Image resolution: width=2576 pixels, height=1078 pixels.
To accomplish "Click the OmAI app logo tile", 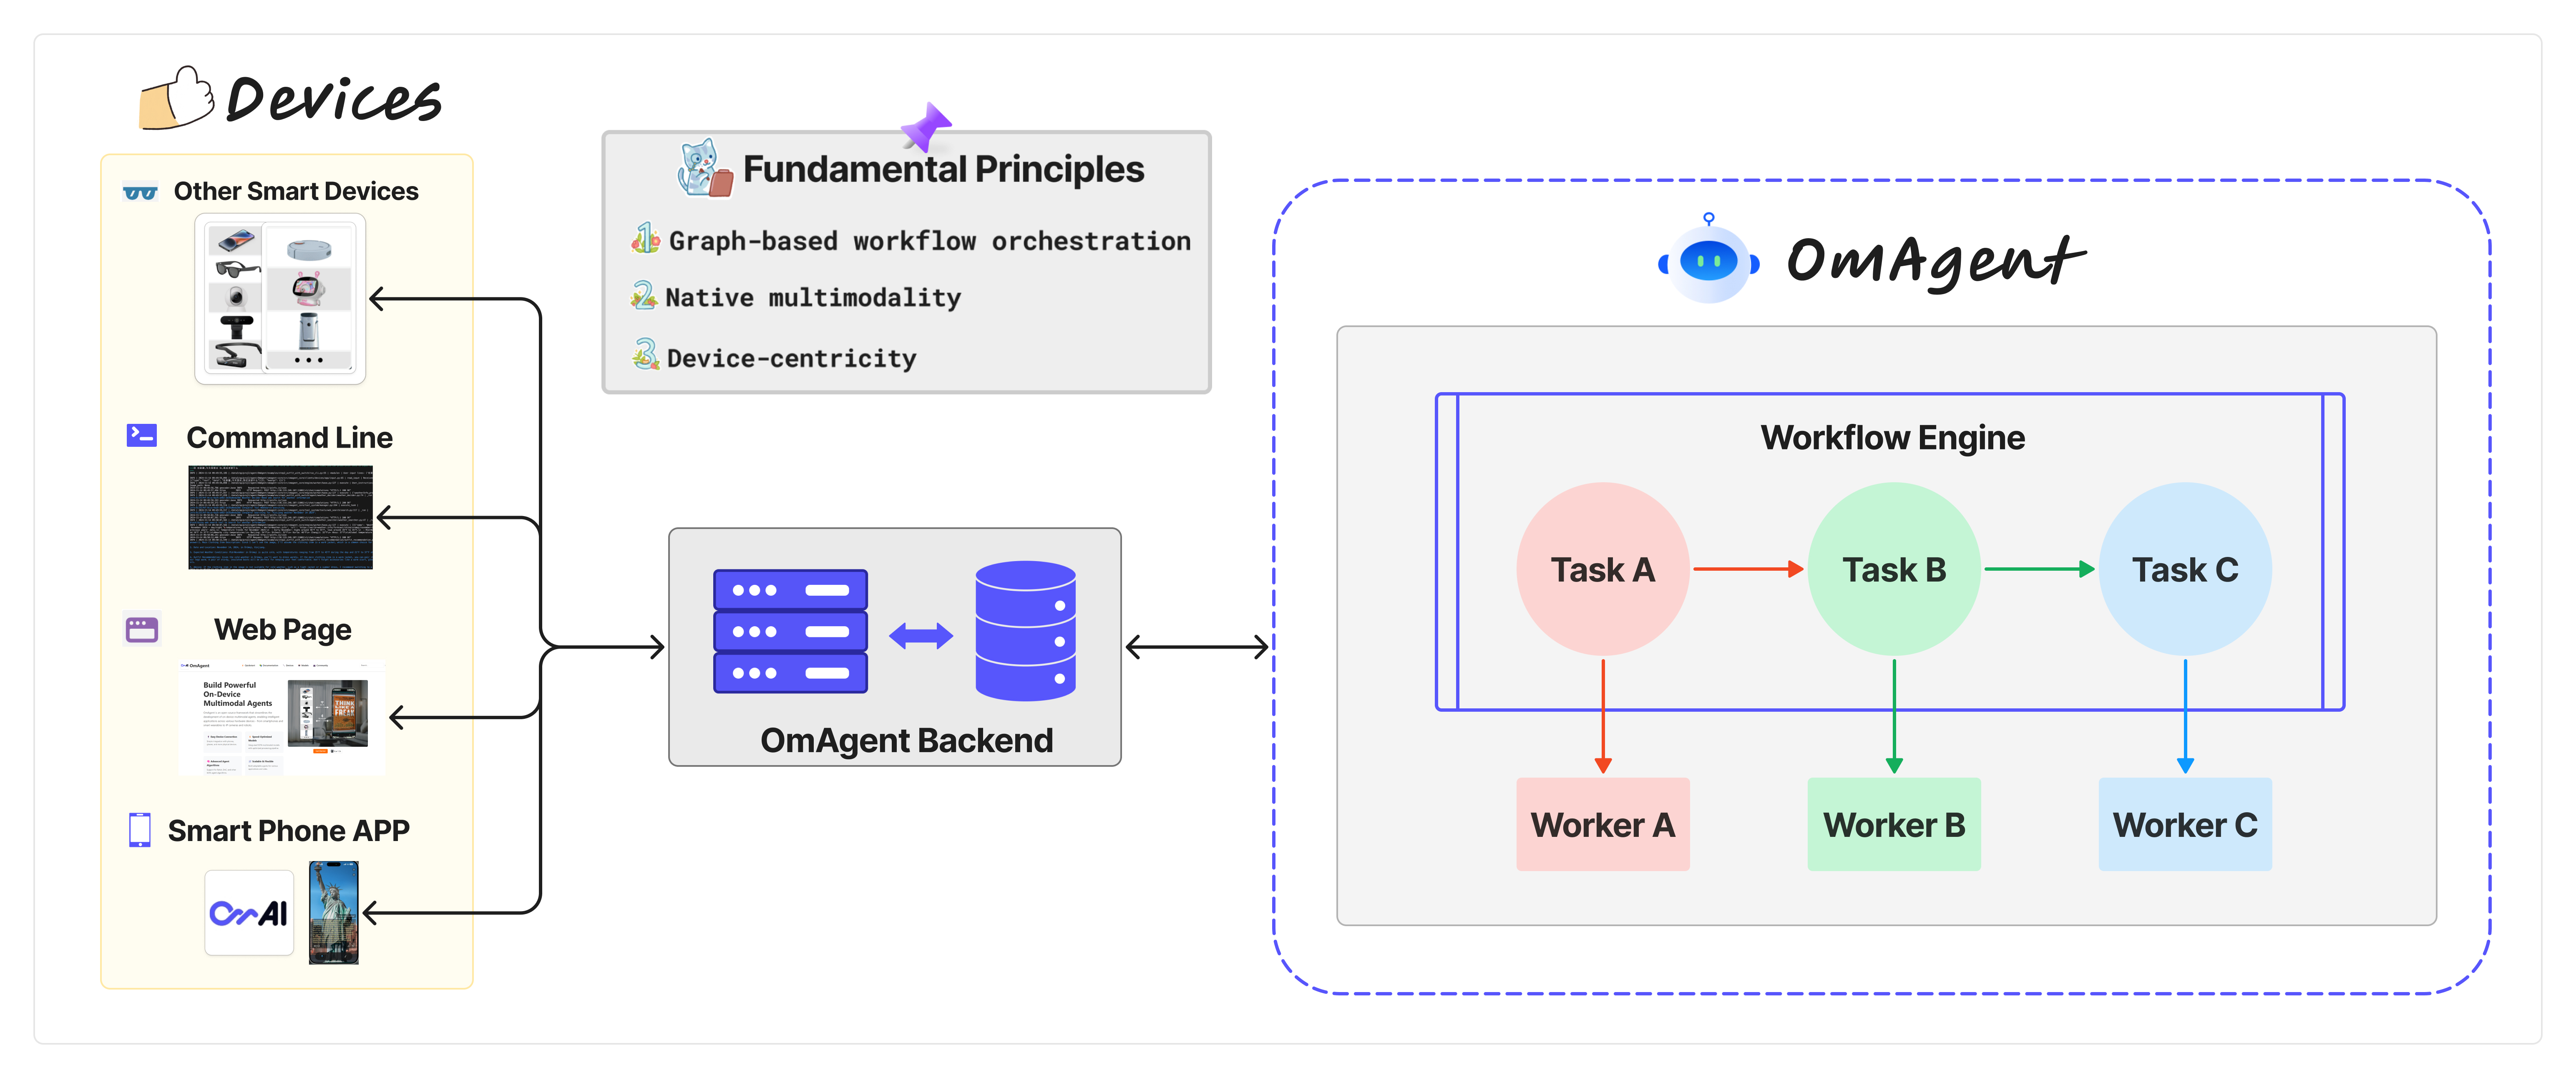I will [x=249, y=913].
